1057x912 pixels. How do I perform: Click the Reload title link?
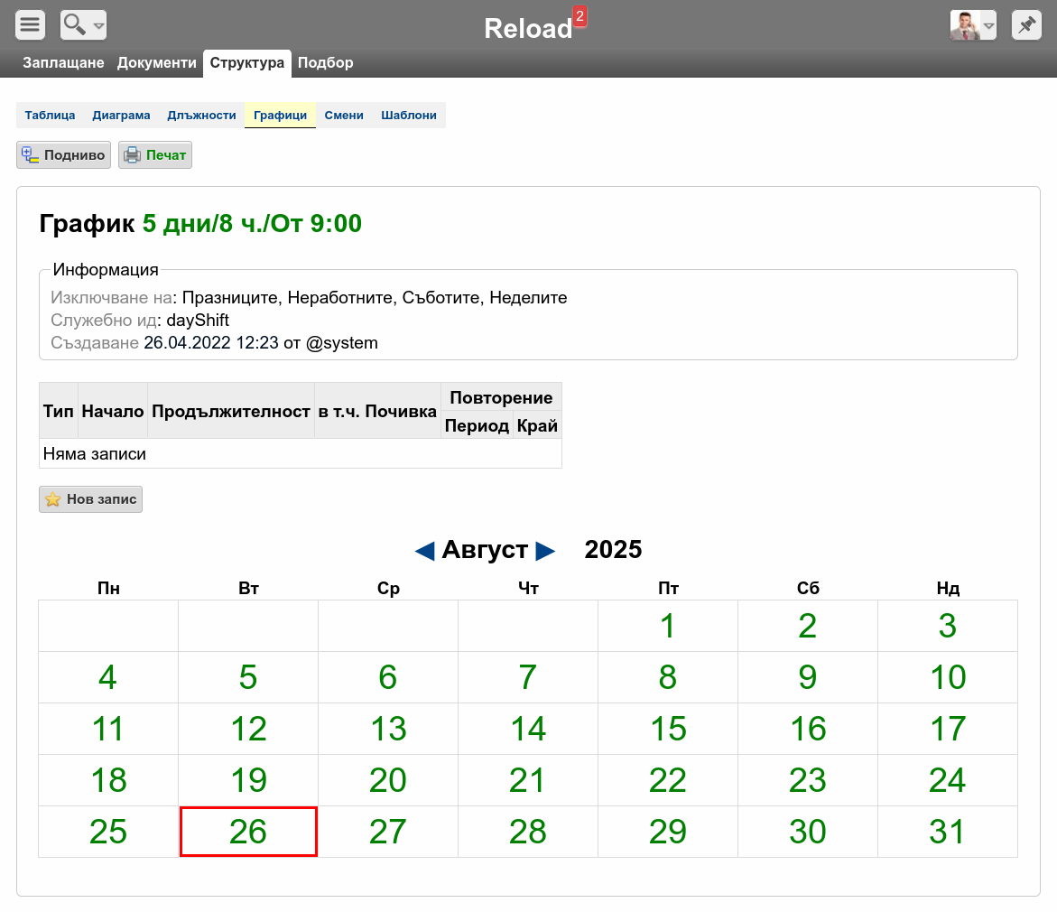pos(528,28)
